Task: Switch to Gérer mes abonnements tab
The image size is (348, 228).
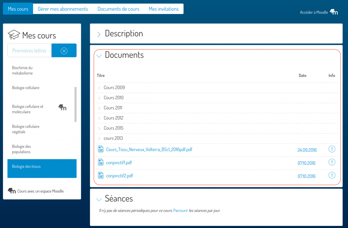Action: (63, 9)
